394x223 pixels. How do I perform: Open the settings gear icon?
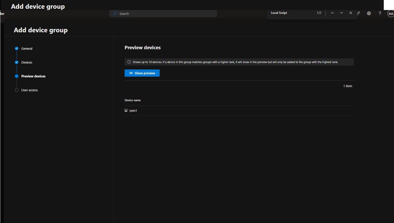369,13
